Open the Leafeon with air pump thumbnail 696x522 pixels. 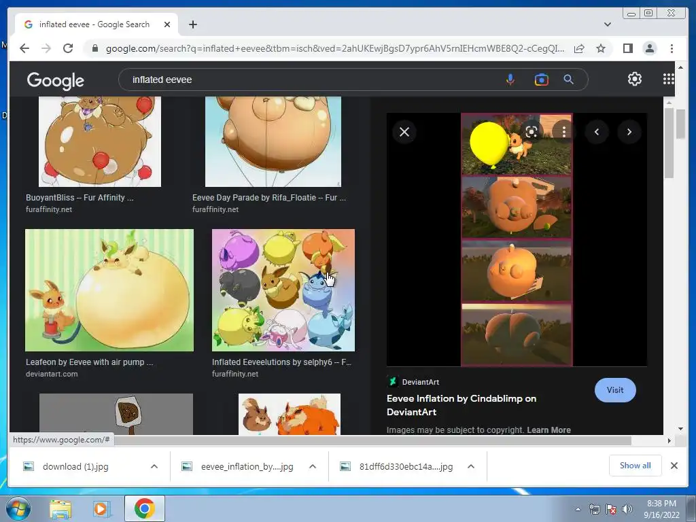[x=109, y=290]
